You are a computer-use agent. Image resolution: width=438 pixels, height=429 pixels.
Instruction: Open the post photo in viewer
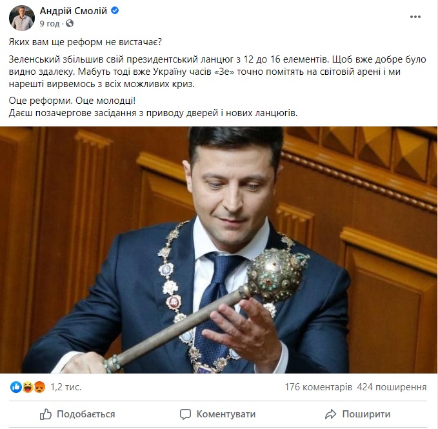click(219, 250)
